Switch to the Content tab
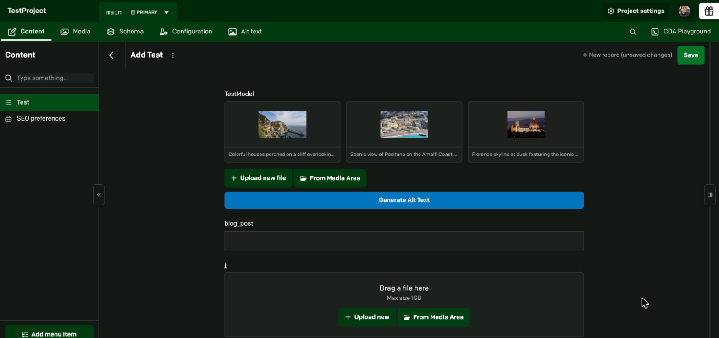Screen dimensions: 719x338 coord(26,32)
